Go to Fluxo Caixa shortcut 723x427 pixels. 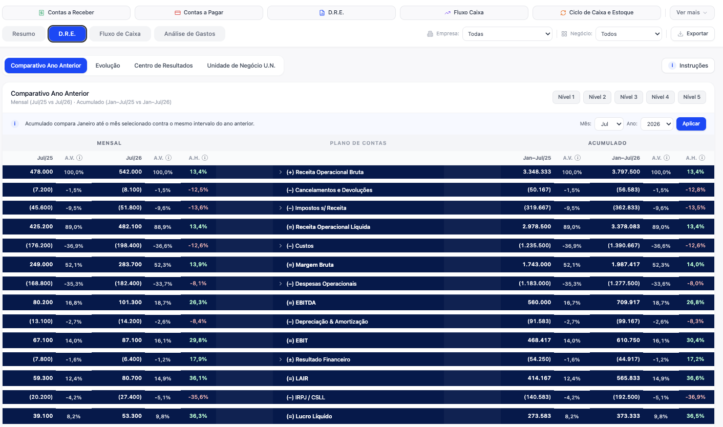click(x=464, y=12)
